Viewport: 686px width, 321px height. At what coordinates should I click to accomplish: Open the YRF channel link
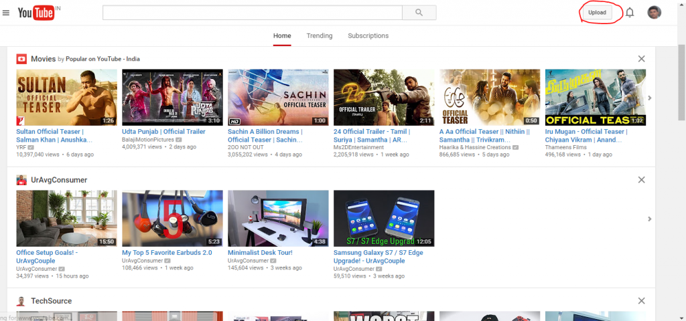tap(21, 148)
